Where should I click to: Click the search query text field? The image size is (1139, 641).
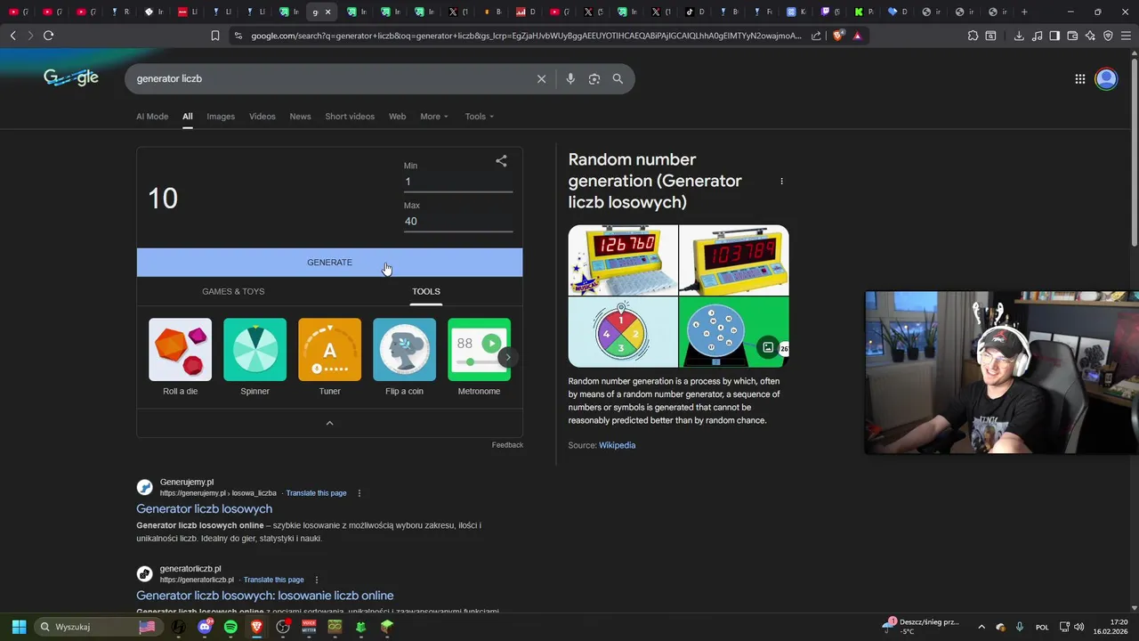[329, 79]
